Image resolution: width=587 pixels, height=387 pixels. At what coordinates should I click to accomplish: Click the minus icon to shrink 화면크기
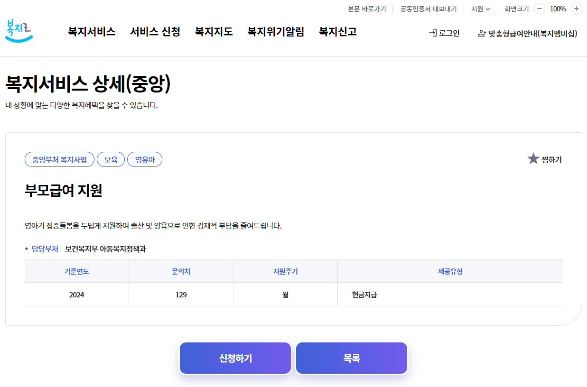(x=539, y=9)
